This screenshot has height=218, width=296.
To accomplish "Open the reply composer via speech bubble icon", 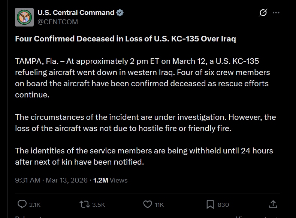I will (x=22, y=204).
